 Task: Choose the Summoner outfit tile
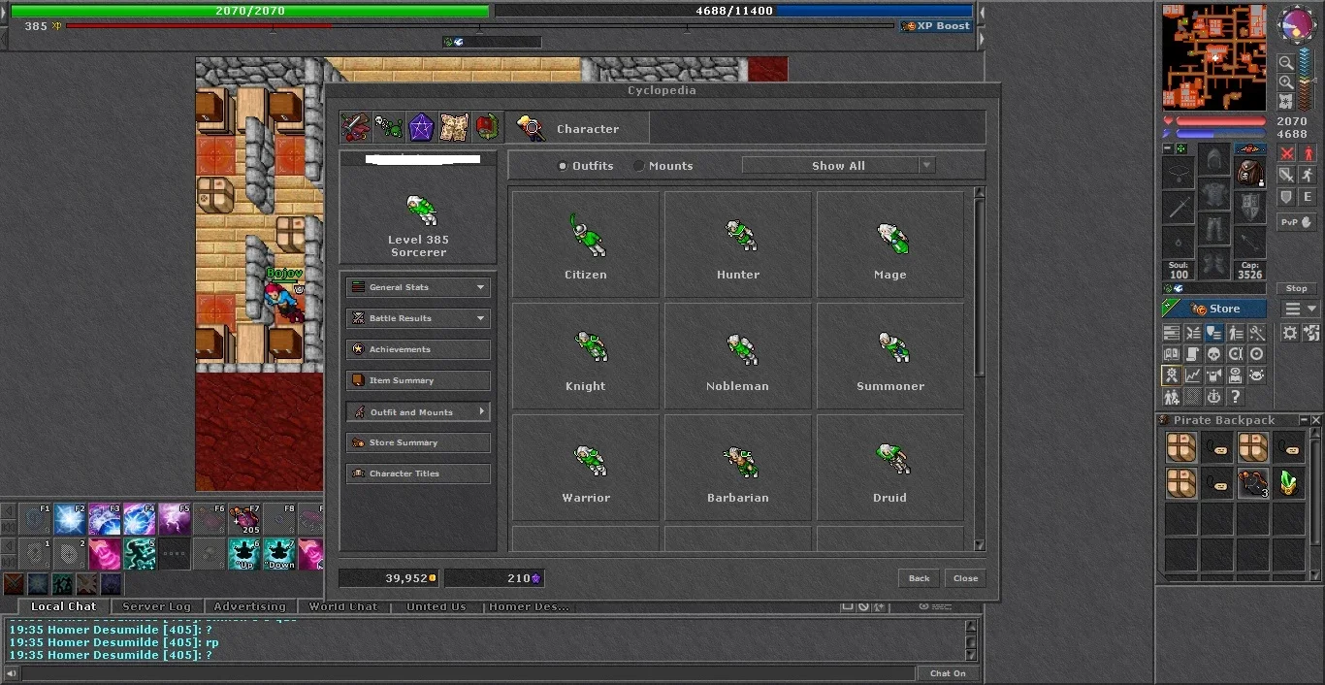[890, 355]
